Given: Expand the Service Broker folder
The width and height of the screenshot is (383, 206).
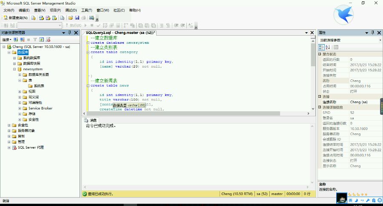Looking at the screenshot, I should click(x=20, y=108).
